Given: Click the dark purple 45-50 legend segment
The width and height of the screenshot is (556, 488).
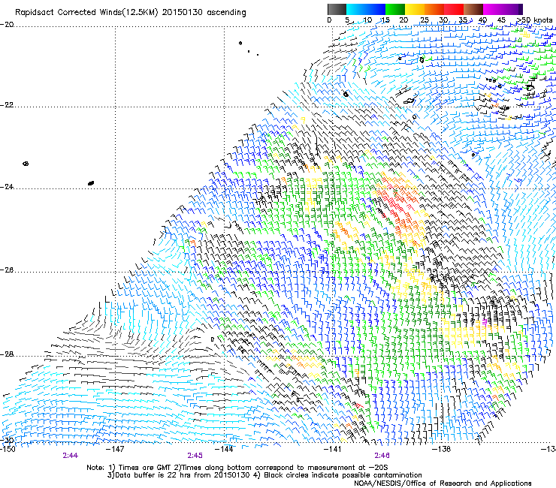Looking at the screenshot, I should click(x=512, y=9).
